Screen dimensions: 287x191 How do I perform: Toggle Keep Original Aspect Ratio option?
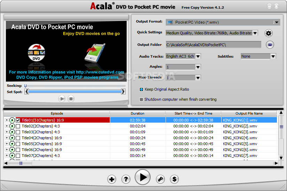141,89
